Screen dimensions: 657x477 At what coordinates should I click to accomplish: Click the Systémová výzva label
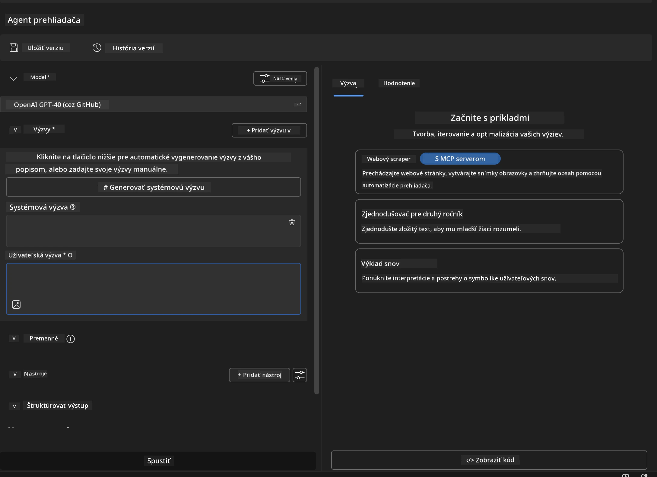tap(43, 207)
